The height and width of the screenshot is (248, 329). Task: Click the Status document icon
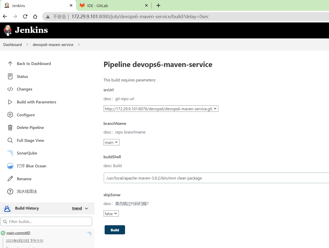(x=10, y=76)
